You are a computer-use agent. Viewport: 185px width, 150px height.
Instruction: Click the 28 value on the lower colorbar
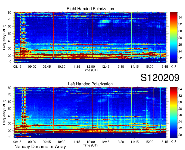(x=180, y=109)
